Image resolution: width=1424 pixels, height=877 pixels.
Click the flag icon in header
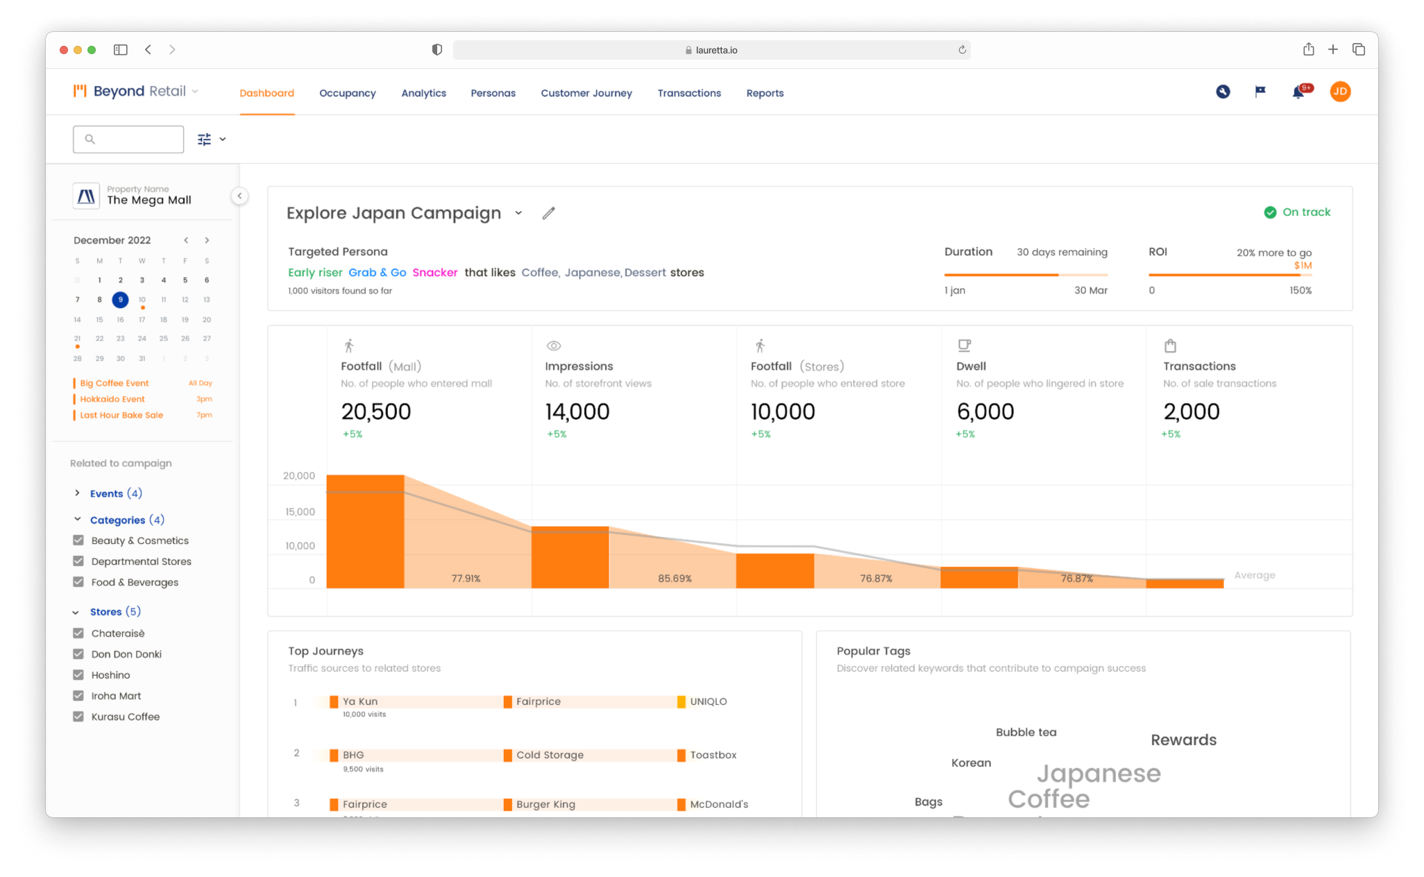[1260, 92]
